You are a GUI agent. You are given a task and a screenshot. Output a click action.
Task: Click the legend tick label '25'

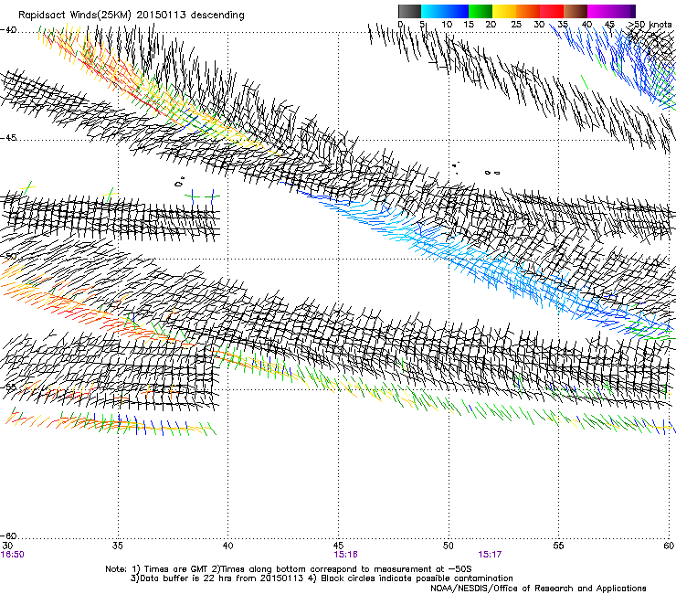(x=516, y=25)
